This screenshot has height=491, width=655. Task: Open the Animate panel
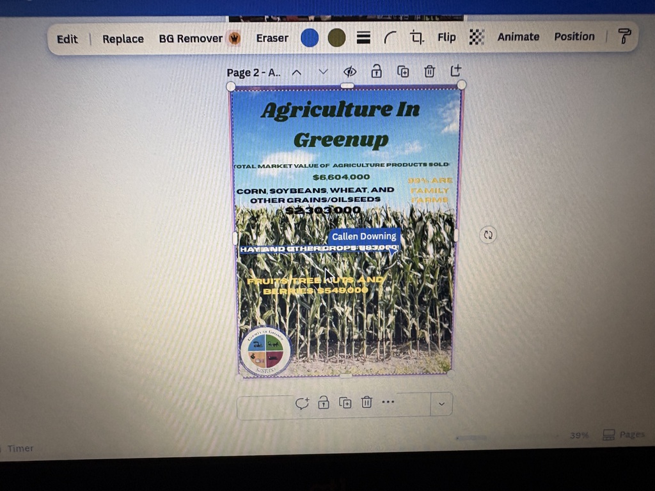[x=518, y=36]
